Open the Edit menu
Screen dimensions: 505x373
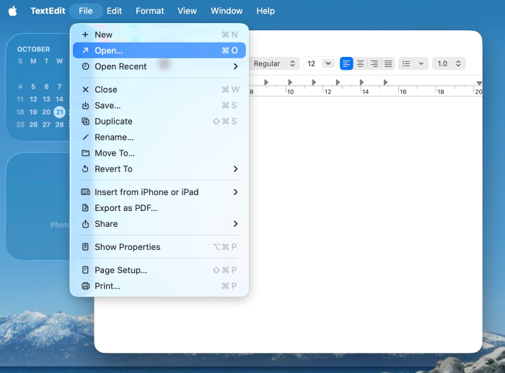[114, 11]
